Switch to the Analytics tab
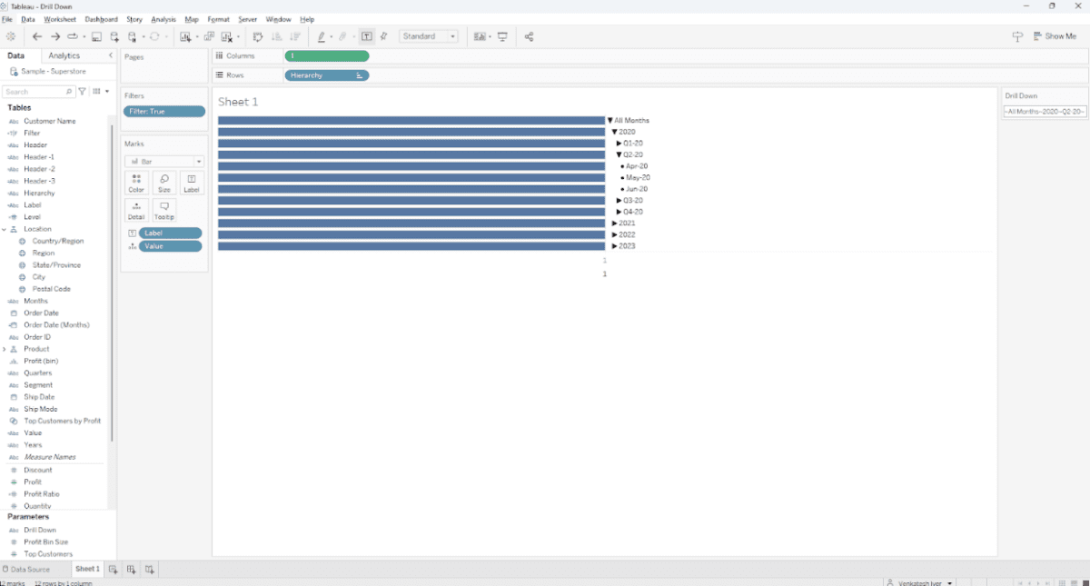This screenshot has height=586, width=1090. click(x=64, y=55)
